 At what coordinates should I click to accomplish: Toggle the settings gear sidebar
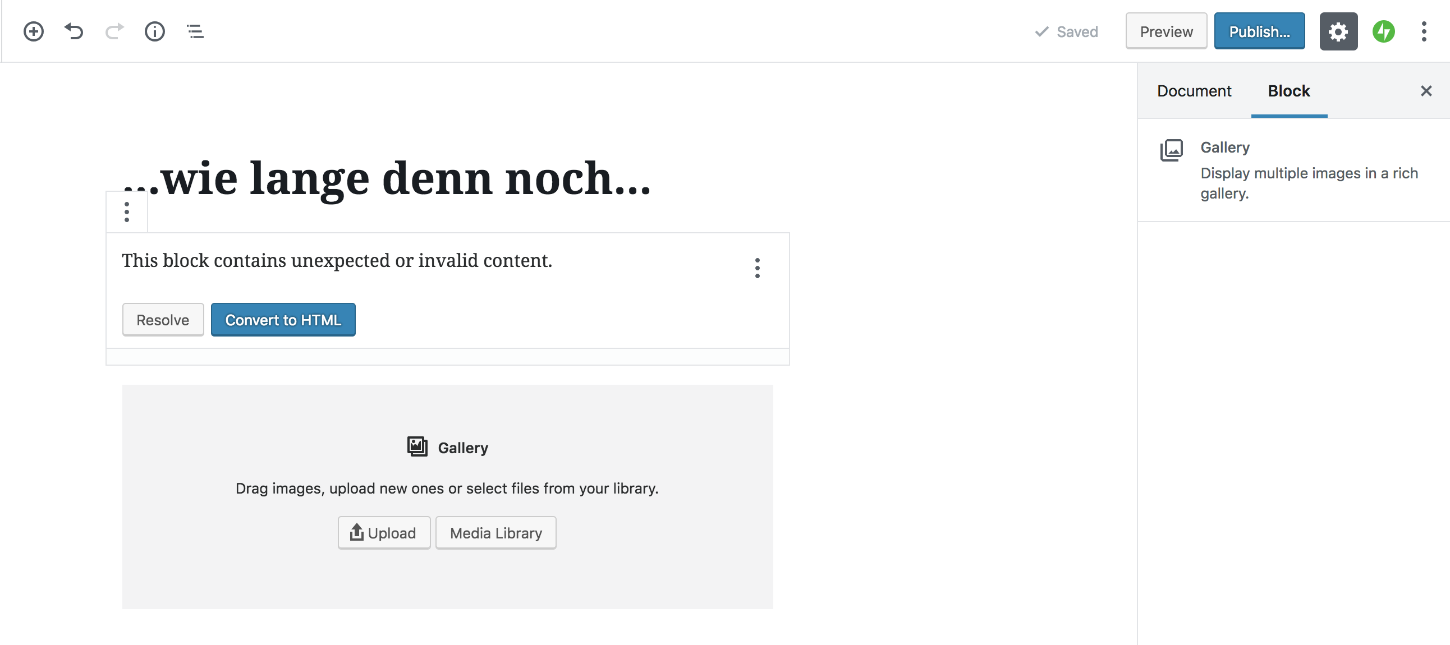[1338, 31]
